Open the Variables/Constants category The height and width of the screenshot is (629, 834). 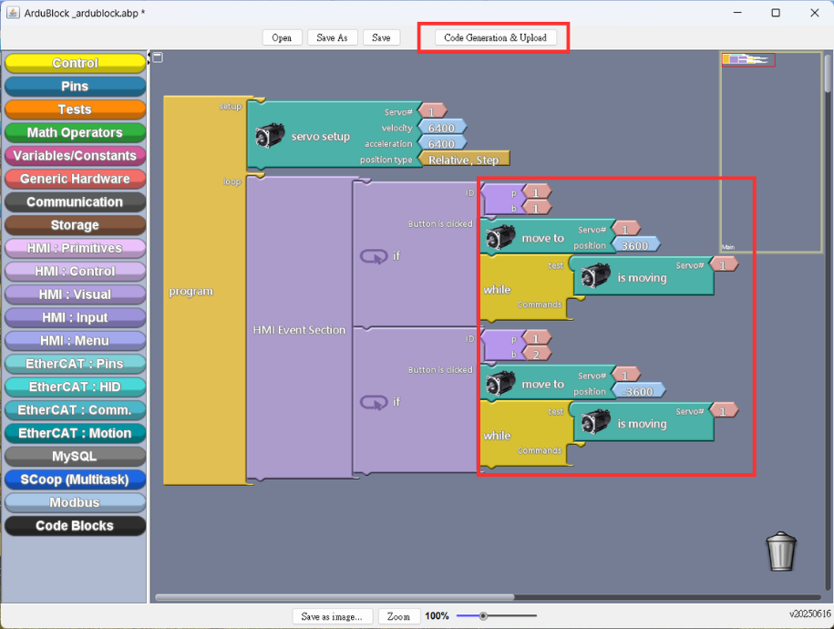(x=75, y=155)
